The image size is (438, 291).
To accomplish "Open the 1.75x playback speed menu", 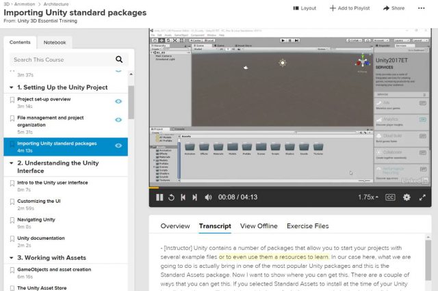I will [368, 197].
